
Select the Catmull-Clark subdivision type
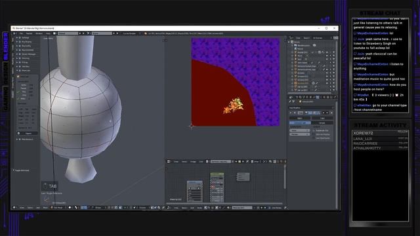click(x=300, y=123)
